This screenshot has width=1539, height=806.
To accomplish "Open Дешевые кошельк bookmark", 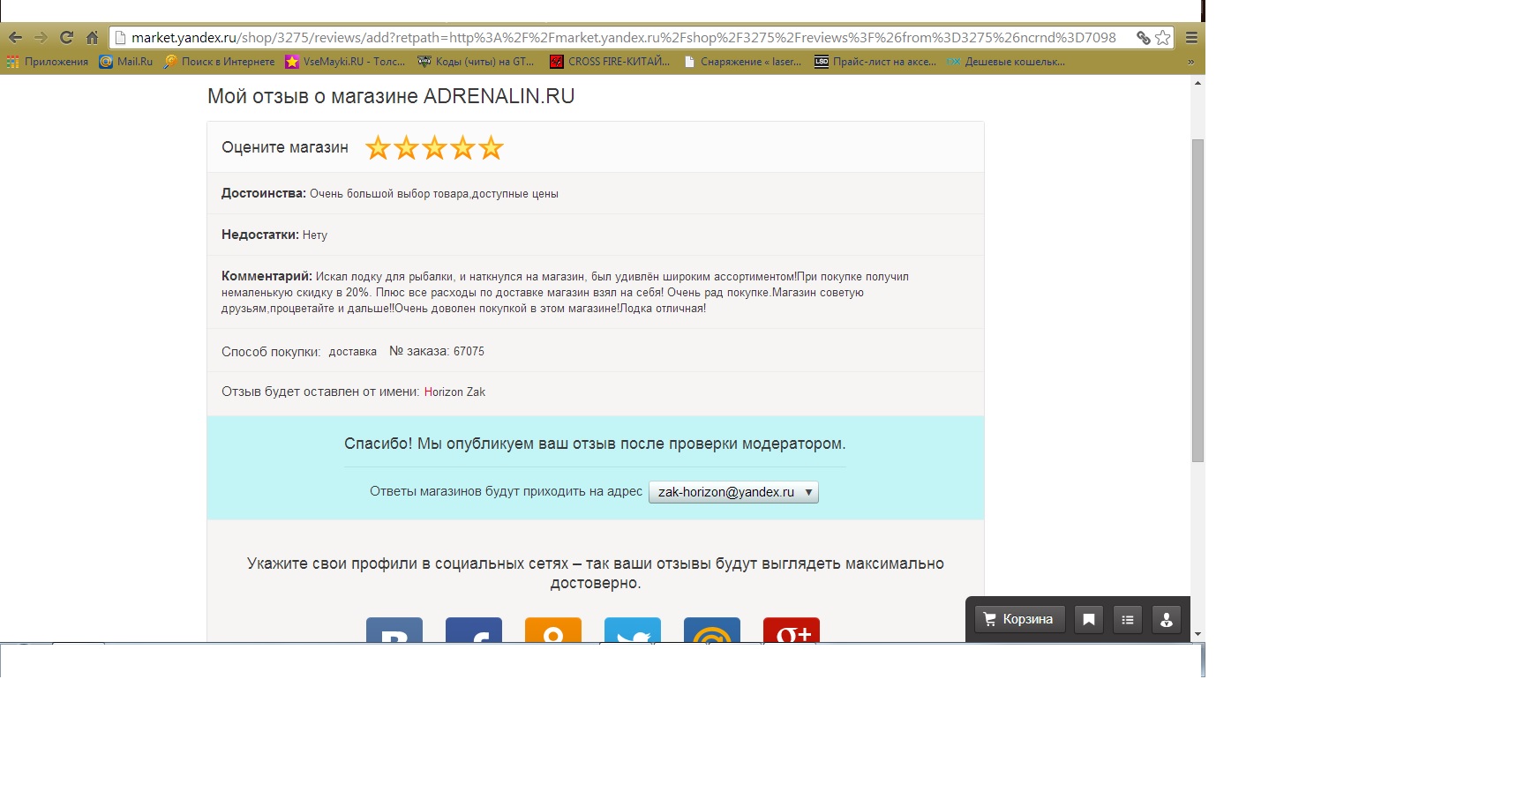I will point(1006,62).
